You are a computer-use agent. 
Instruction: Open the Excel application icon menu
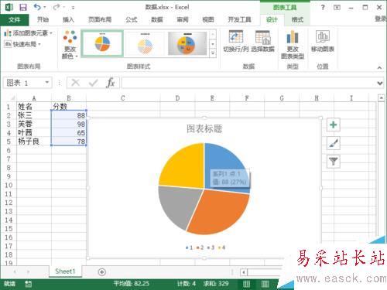click(x=9, y=7)
